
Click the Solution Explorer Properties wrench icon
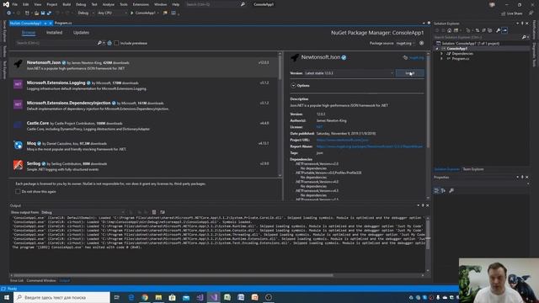point(498,30)
